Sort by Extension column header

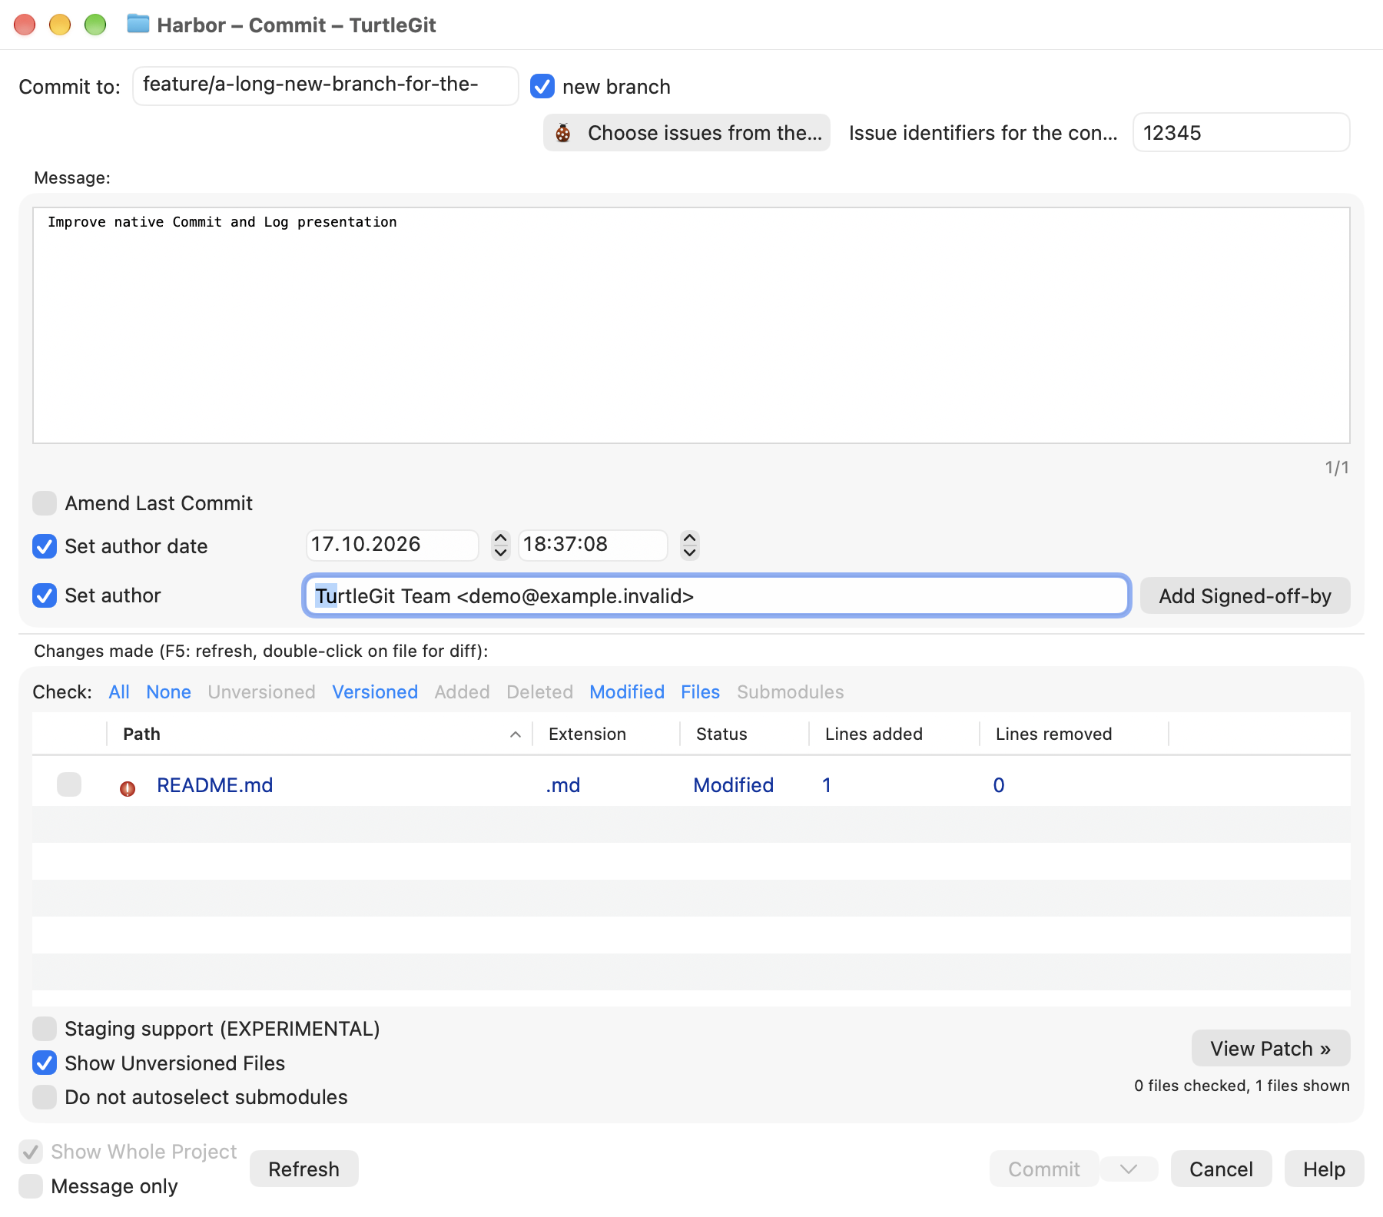(606, 734)
